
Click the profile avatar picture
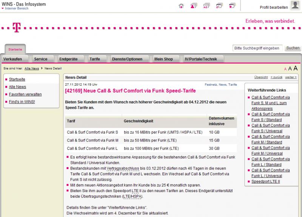(x=295, y=5)
